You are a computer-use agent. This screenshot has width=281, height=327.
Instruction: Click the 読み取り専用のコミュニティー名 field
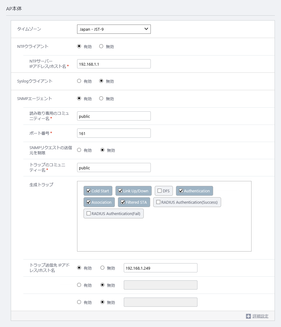pos(114,116)
